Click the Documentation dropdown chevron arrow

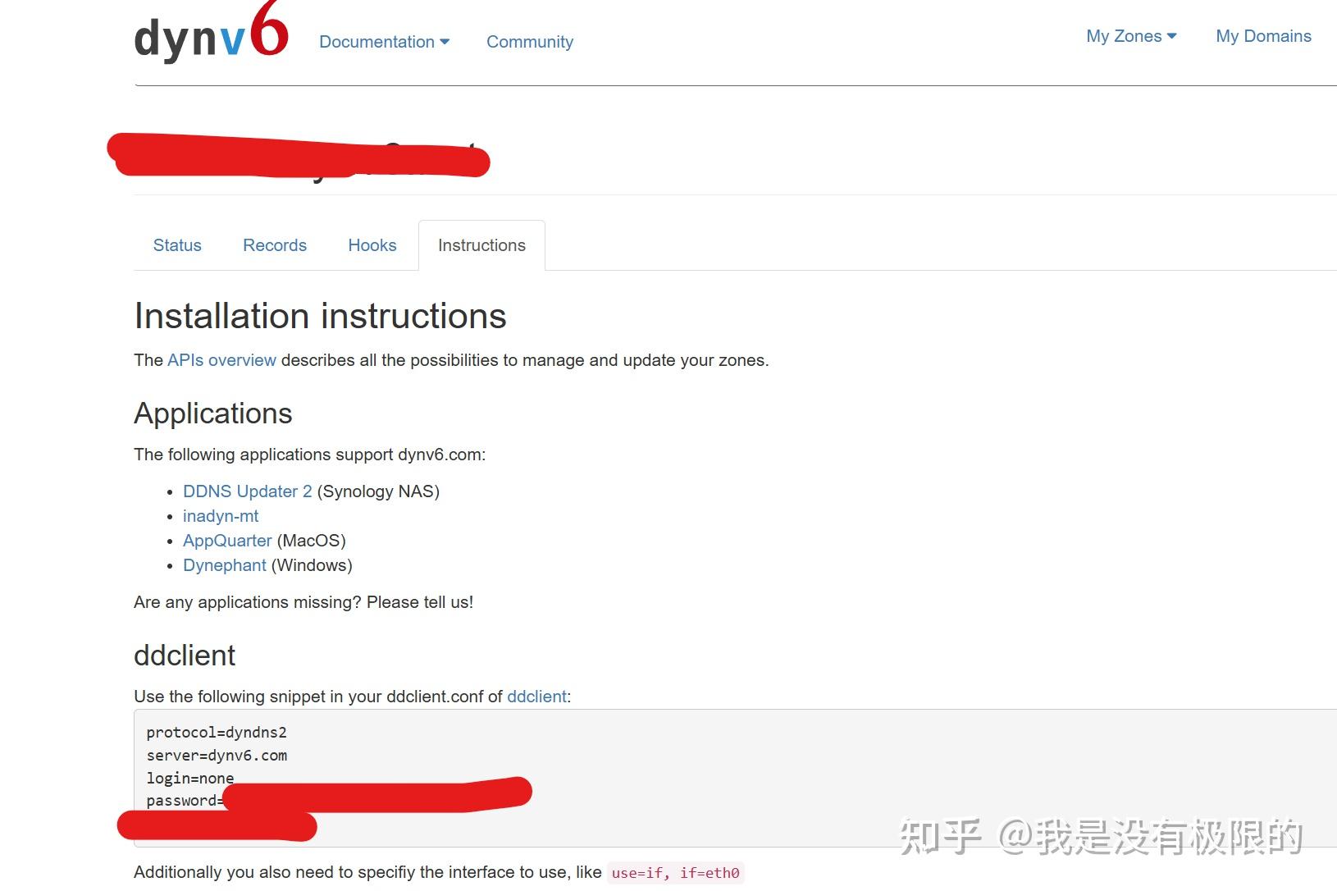point(445,42)
